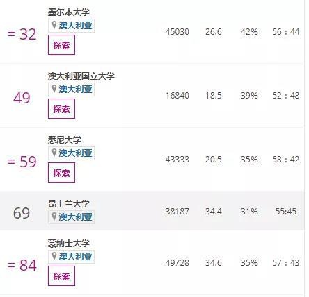Open the 蒙纳士大学 university title
The width and height of the screenshot is (309, 297).
69,243
